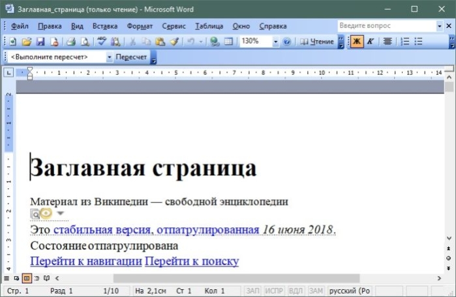
Task: Expand toolbar options next to Пересчет
Action: (x=153, y=57)
